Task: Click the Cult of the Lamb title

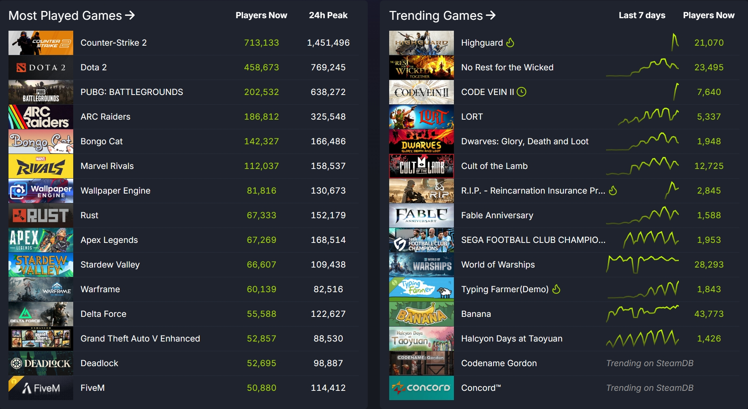Action: pyautogui.click(x=494, y=166)
